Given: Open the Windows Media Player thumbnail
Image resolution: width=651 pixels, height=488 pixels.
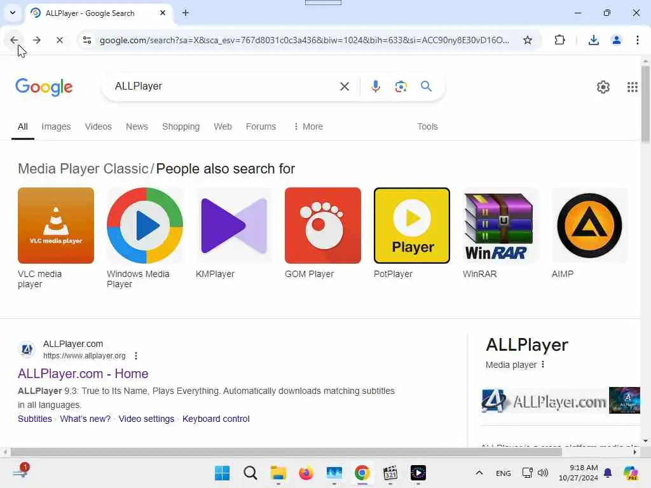Looking at the screenshot, I should (x=145, y=226).
